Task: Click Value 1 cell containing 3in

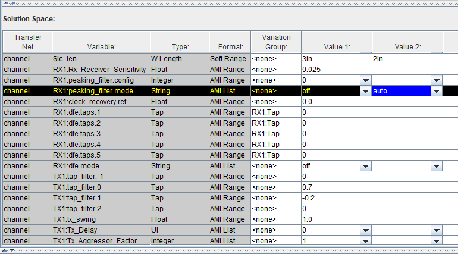Action: click(x=336, y=59)
